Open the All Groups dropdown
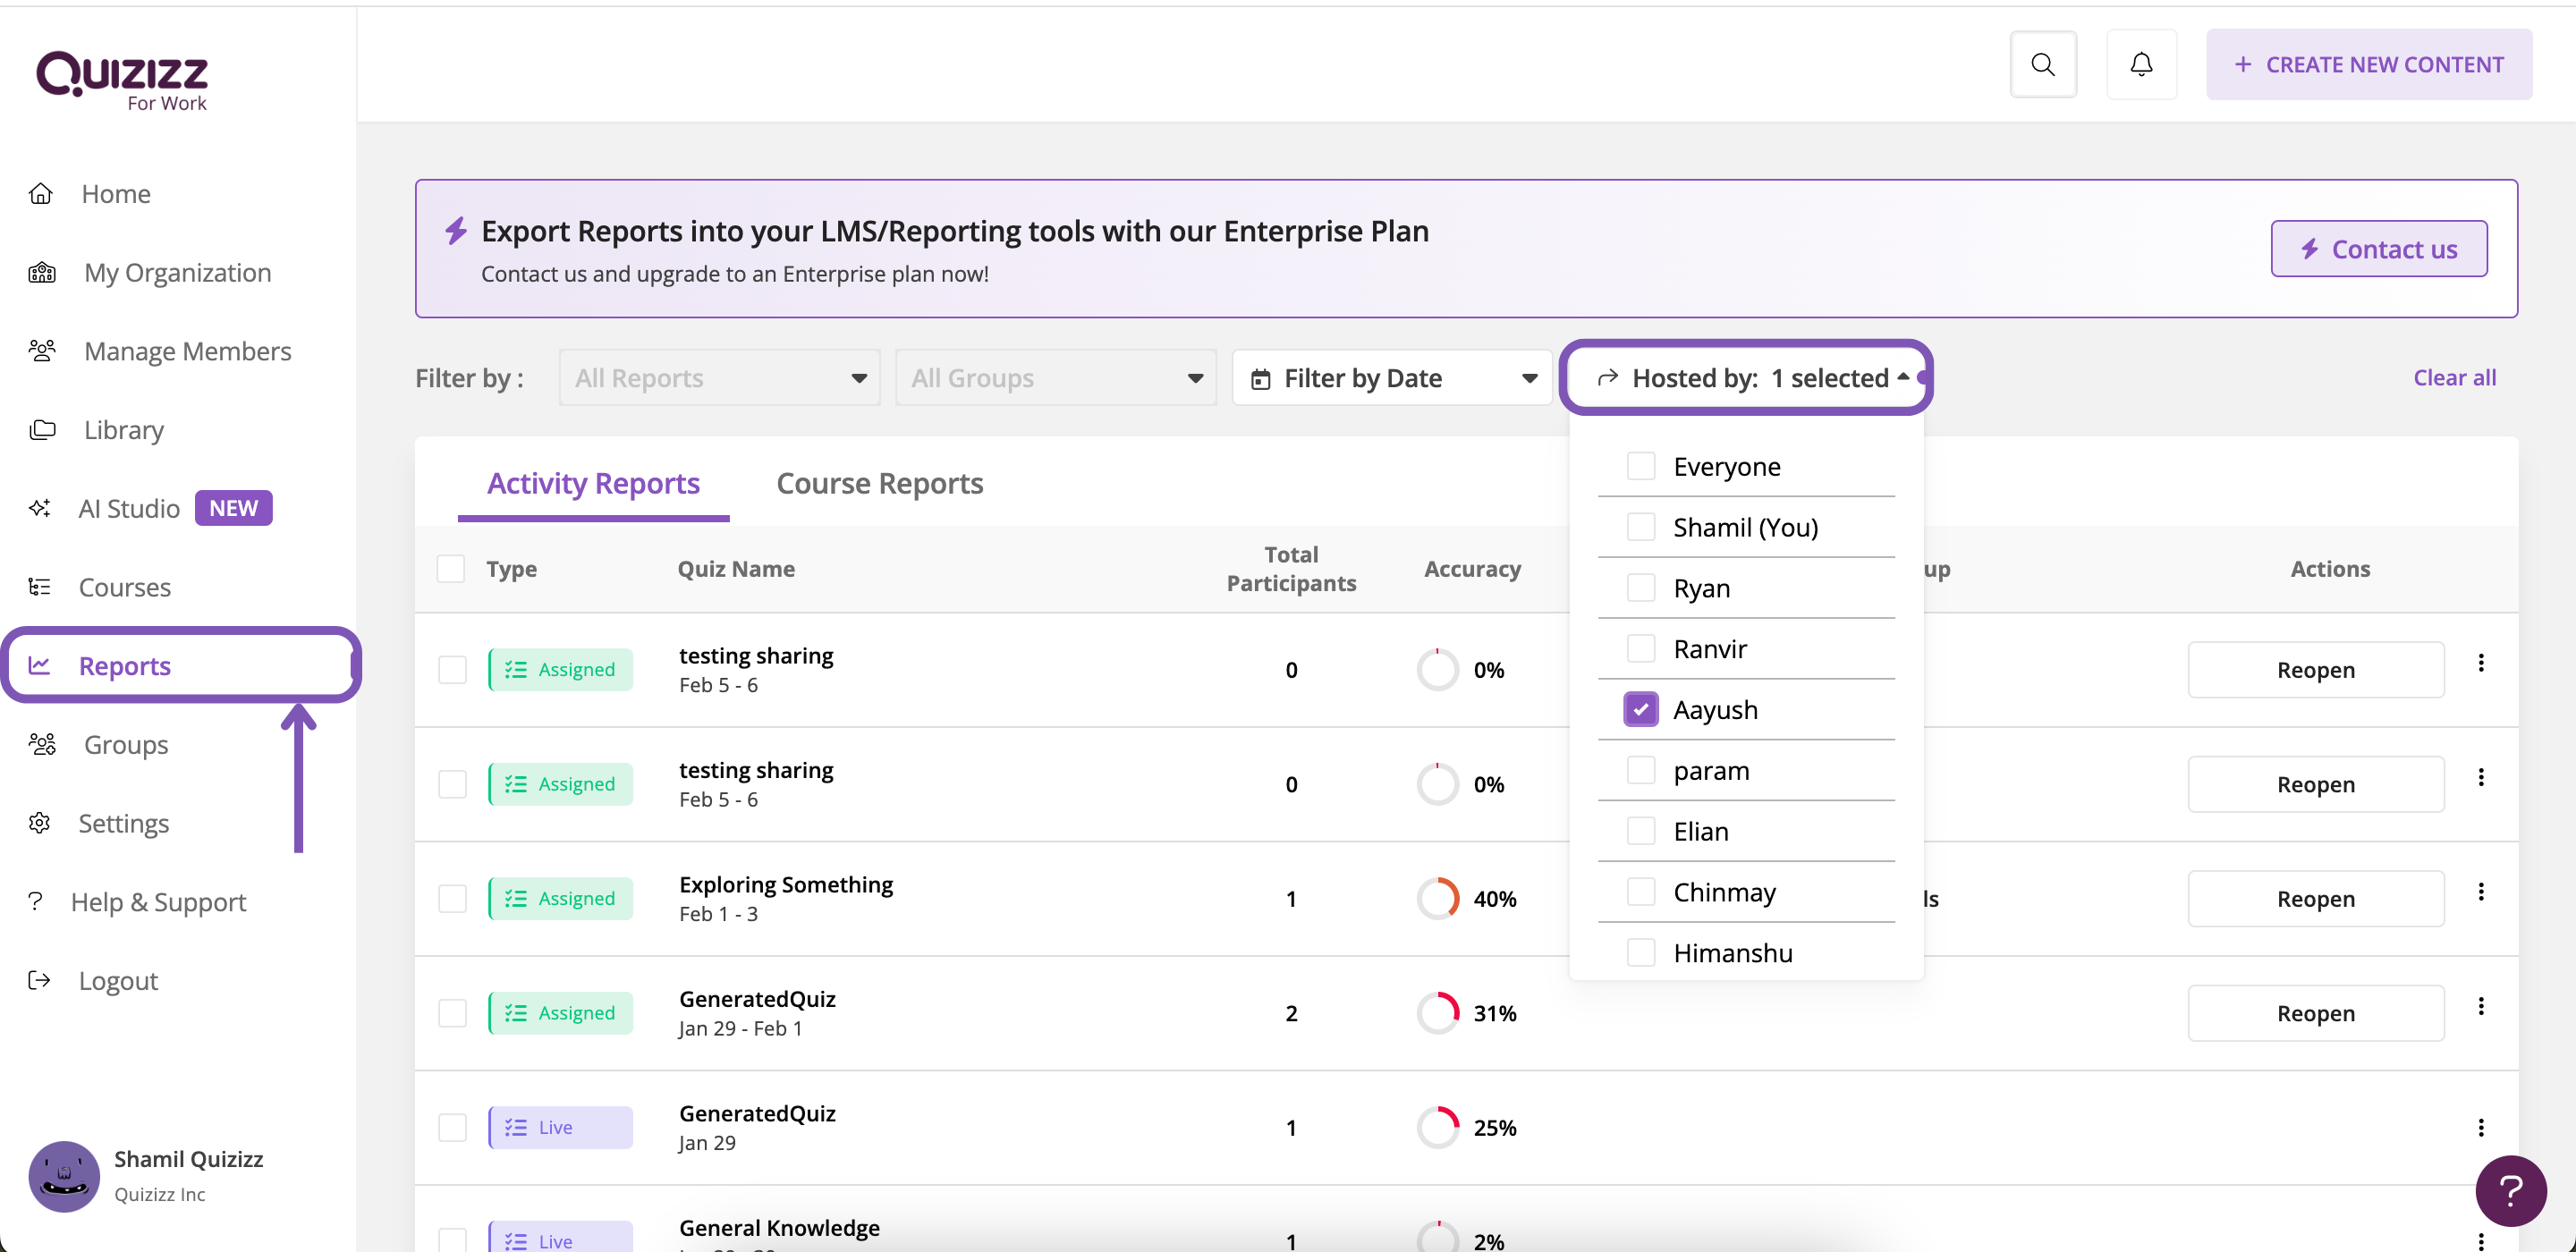Screen dimensions: 2576x1252 (1055, 378)
